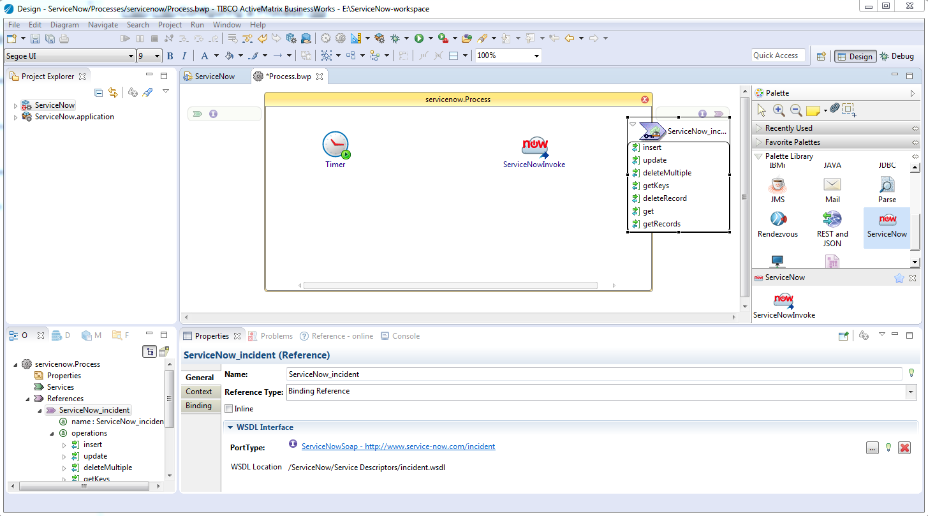The image size is (928, 516).
Task: Select the getRecords operation in the reference
Action: pyautogui.click(x=661, y=224)
